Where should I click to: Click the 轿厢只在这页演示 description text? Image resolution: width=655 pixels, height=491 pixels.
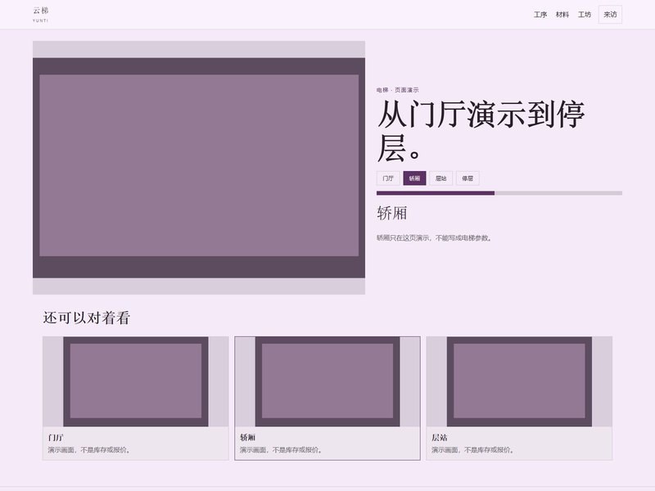coord(435,238)
